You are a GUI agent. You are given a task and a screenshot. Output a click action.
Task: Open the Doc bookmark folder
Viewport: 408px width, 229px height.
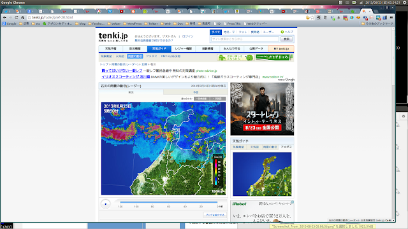pos(178,24)
